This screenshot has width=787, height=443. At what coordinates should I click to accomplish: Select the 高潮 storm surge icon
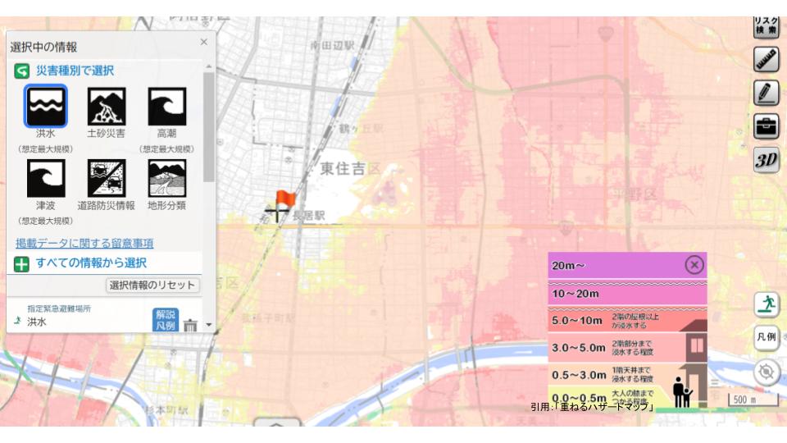coord(167,106)
